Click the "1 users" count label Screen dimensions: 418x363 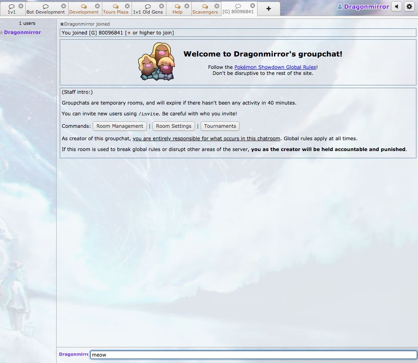coord(27,23)
